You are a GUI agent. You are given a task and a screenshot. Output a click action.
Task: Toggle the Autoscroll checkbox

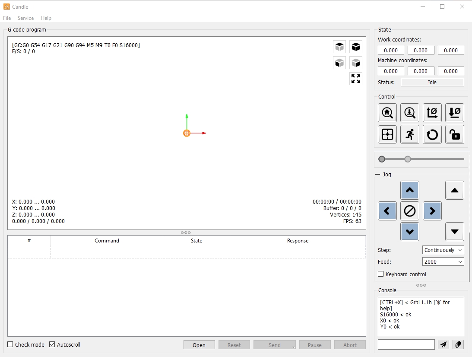click(52, 344)
